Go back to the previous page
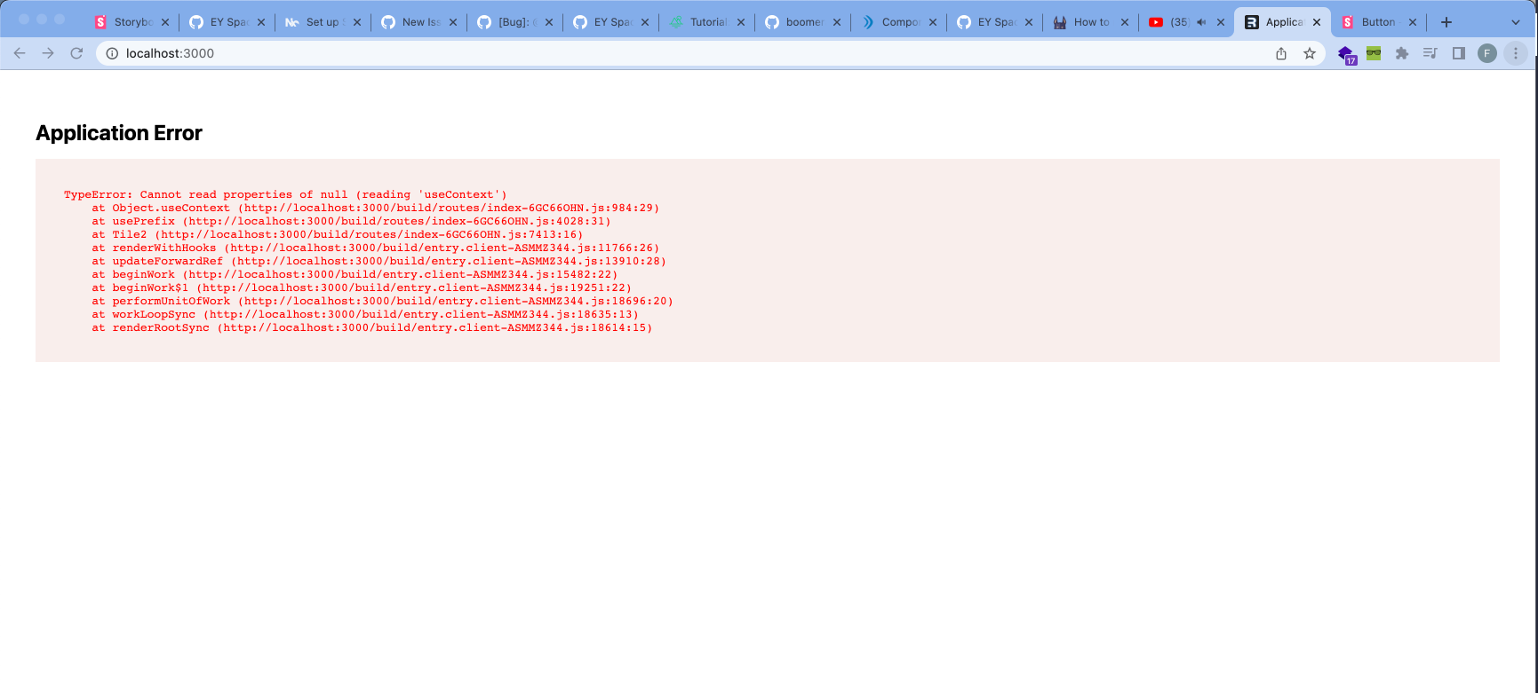 point(20,53)
